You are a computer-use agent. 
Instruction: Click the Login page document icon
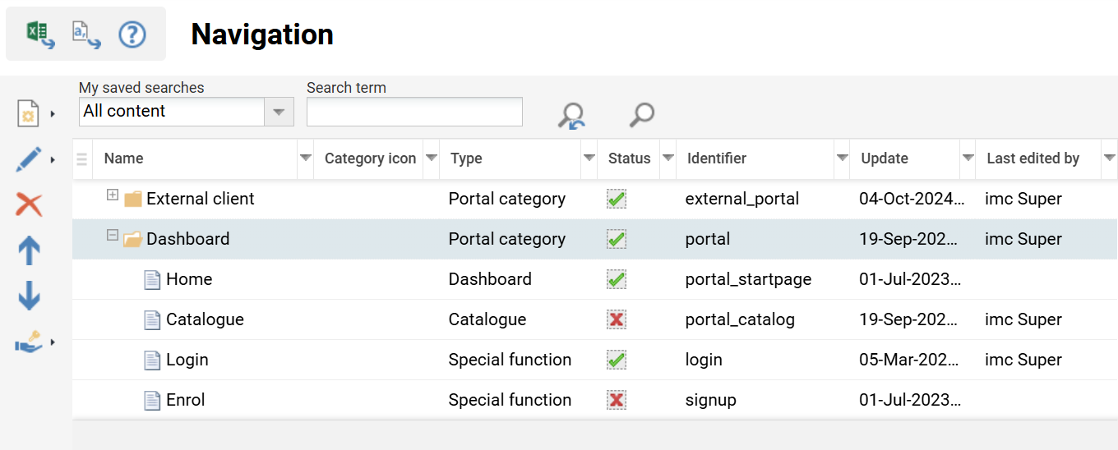point(152,360)
